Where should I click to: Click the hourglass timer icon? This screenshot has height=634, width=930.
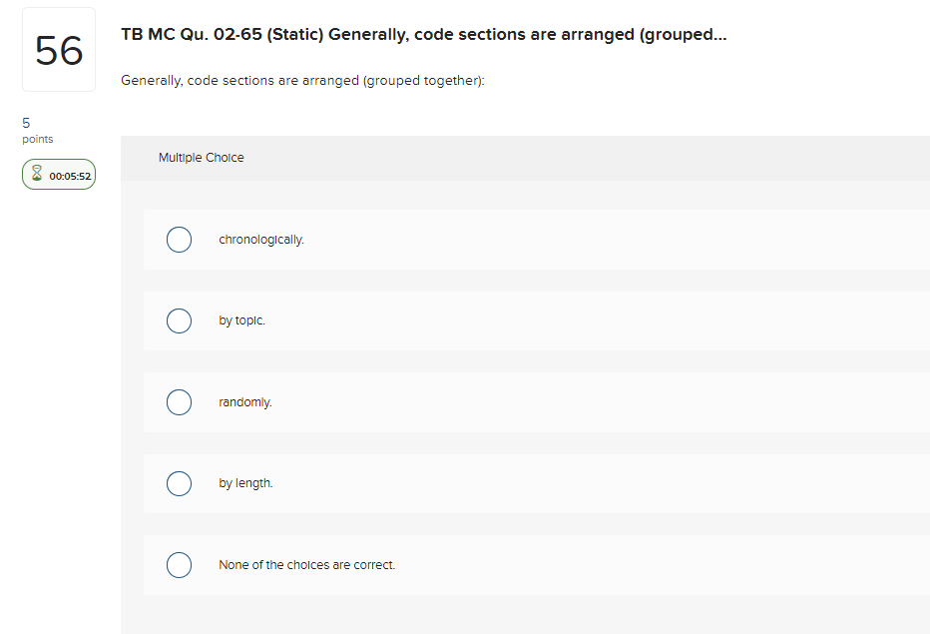point(36,173)
